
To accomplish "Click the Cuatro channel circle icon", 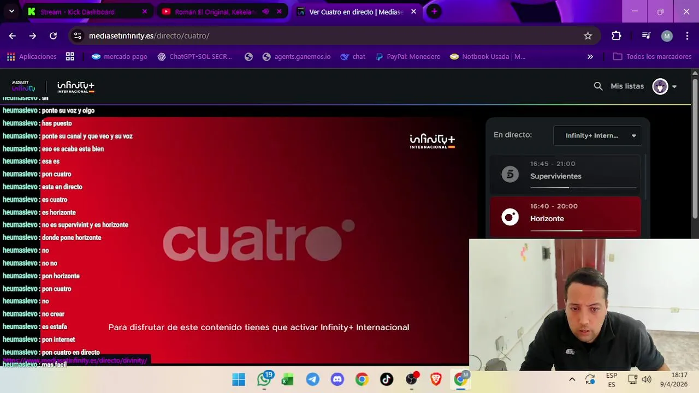I will coord(510,217).
